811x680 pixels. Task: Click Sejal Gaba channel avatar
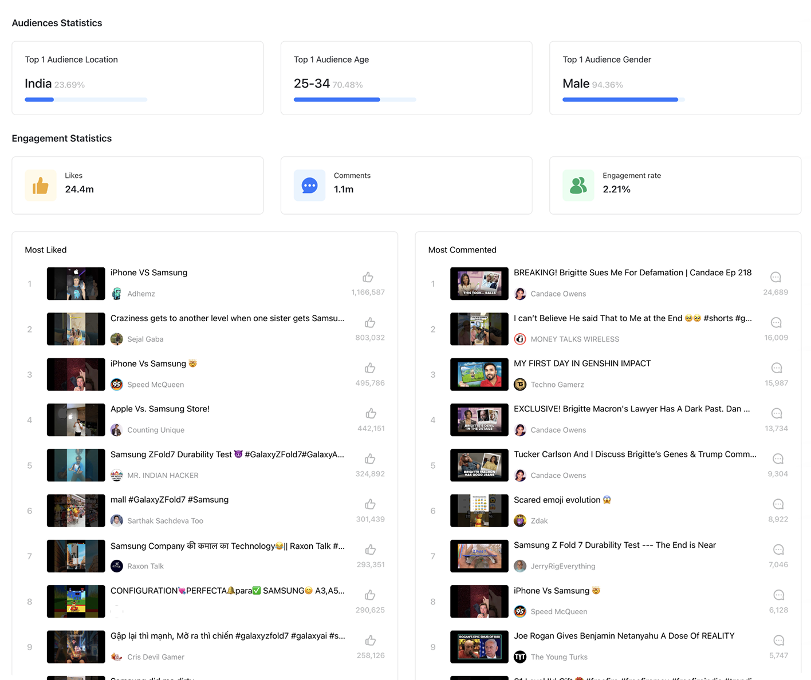point(117,339)
